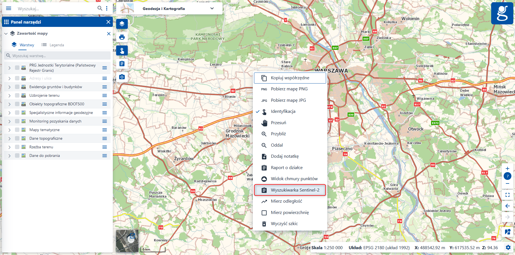Open the clipboard report tool icon

(x=122, y=64)
